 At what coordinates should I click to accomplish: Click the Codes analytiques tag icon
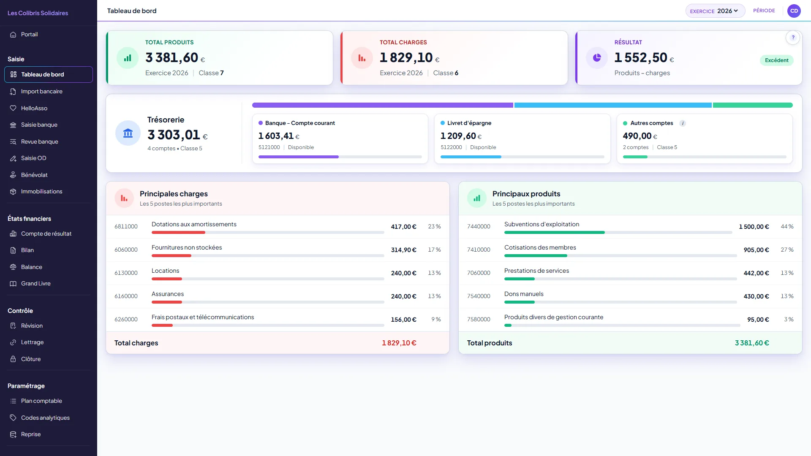click(x=13, y=418)
